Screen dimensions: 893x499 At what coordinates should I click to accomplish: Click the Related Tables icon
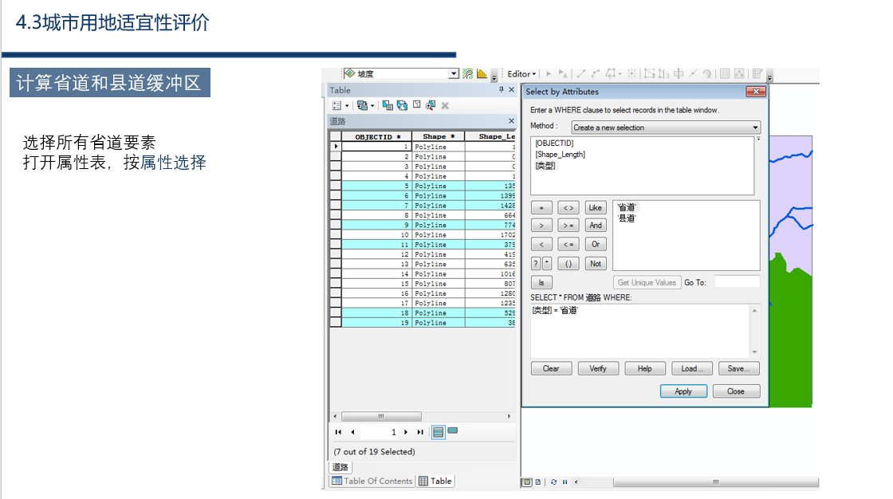point(364,105)
